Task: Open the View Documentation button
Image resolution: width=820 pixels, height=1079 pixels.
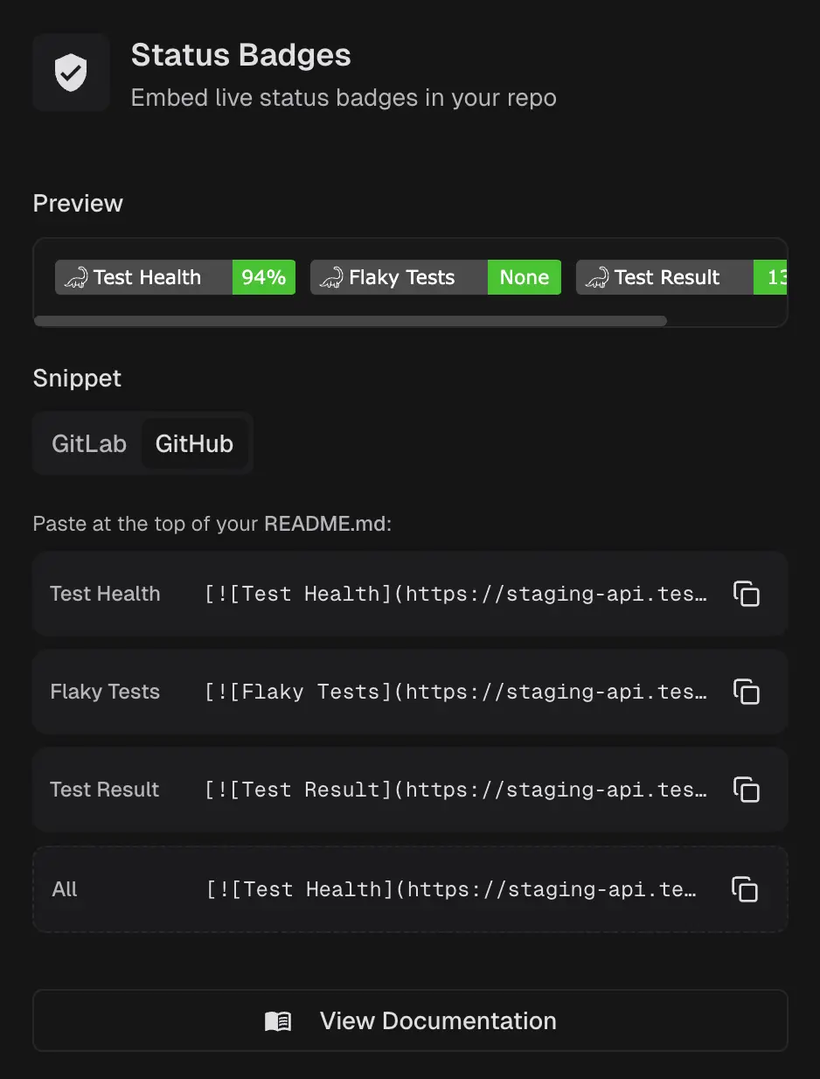Action: (410, 1020)
